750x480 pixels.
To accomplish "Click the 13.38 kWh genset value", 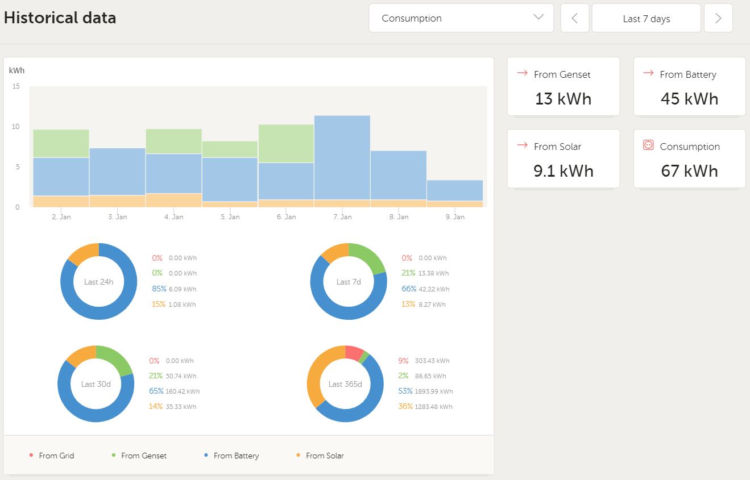I will (x=434, y=273).
